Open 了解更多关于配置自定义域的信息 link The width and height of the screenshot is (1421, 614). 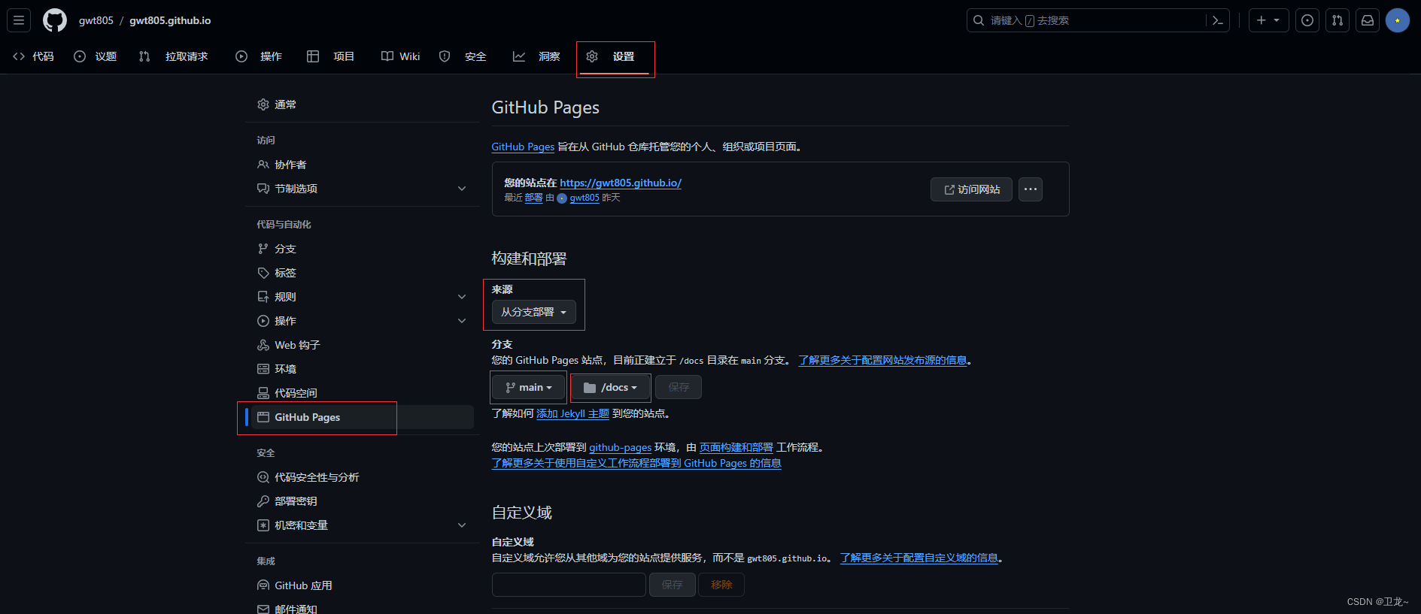919,558
